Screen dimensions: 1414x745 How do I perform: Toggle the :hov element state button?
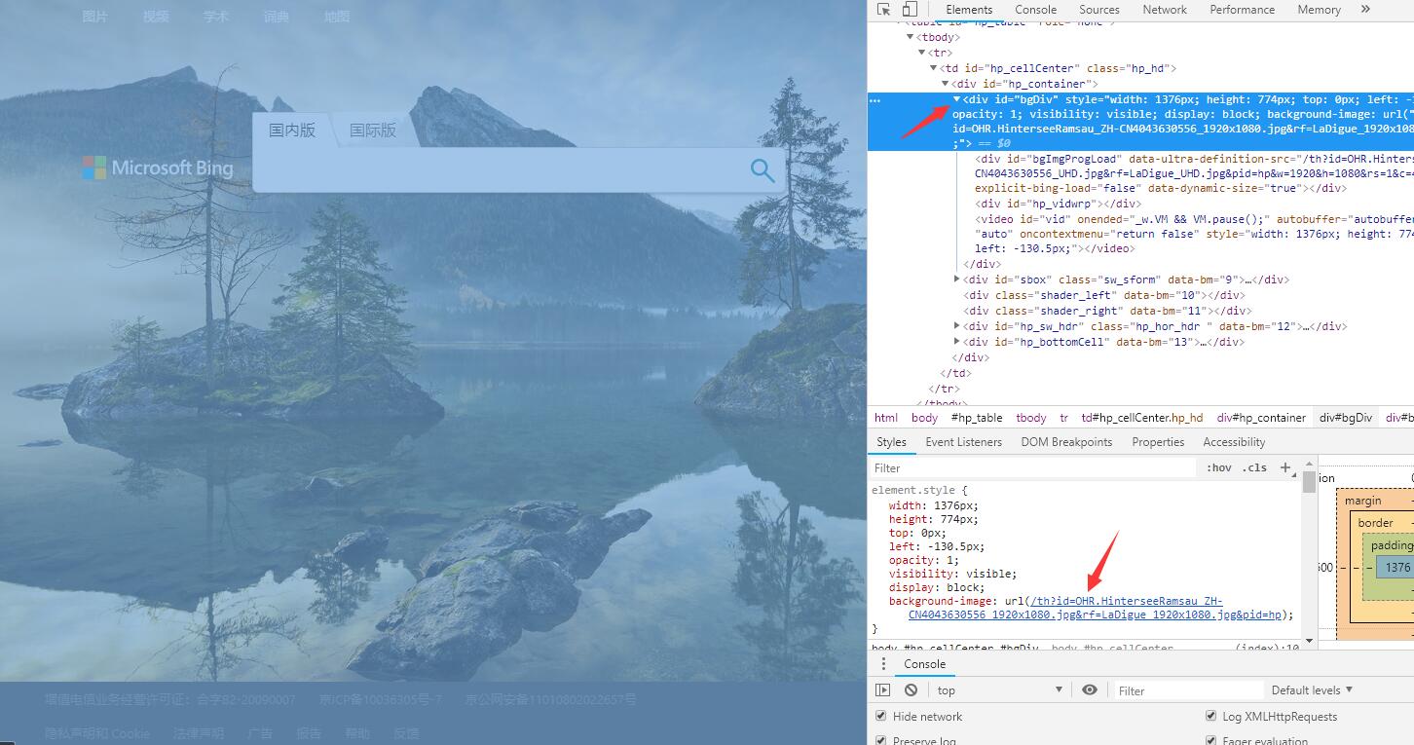click(x=1218, y=467)
